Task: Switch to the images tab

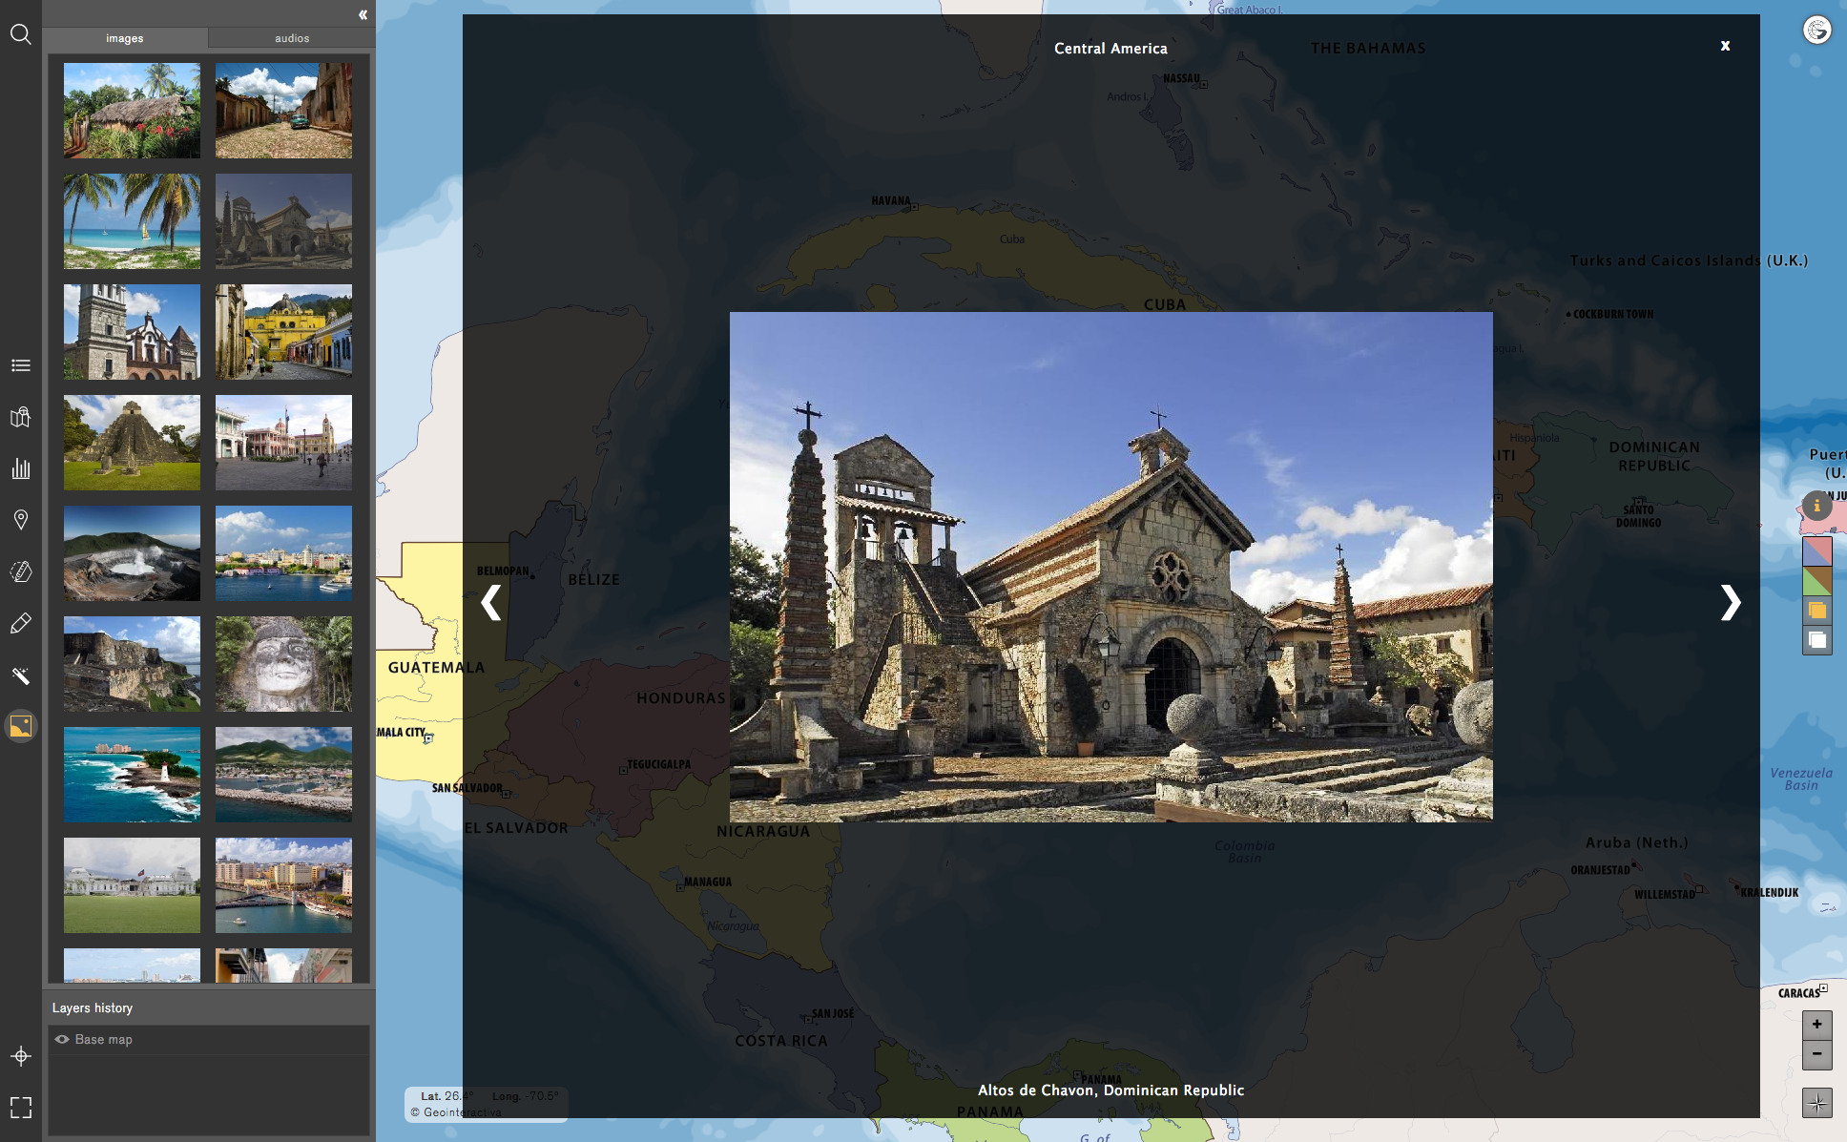Action: click(125, 38)
